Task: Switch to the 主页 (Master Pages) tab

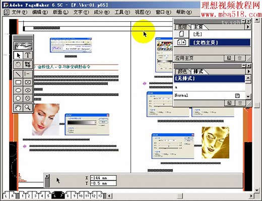Action: [x=198, y=27]
